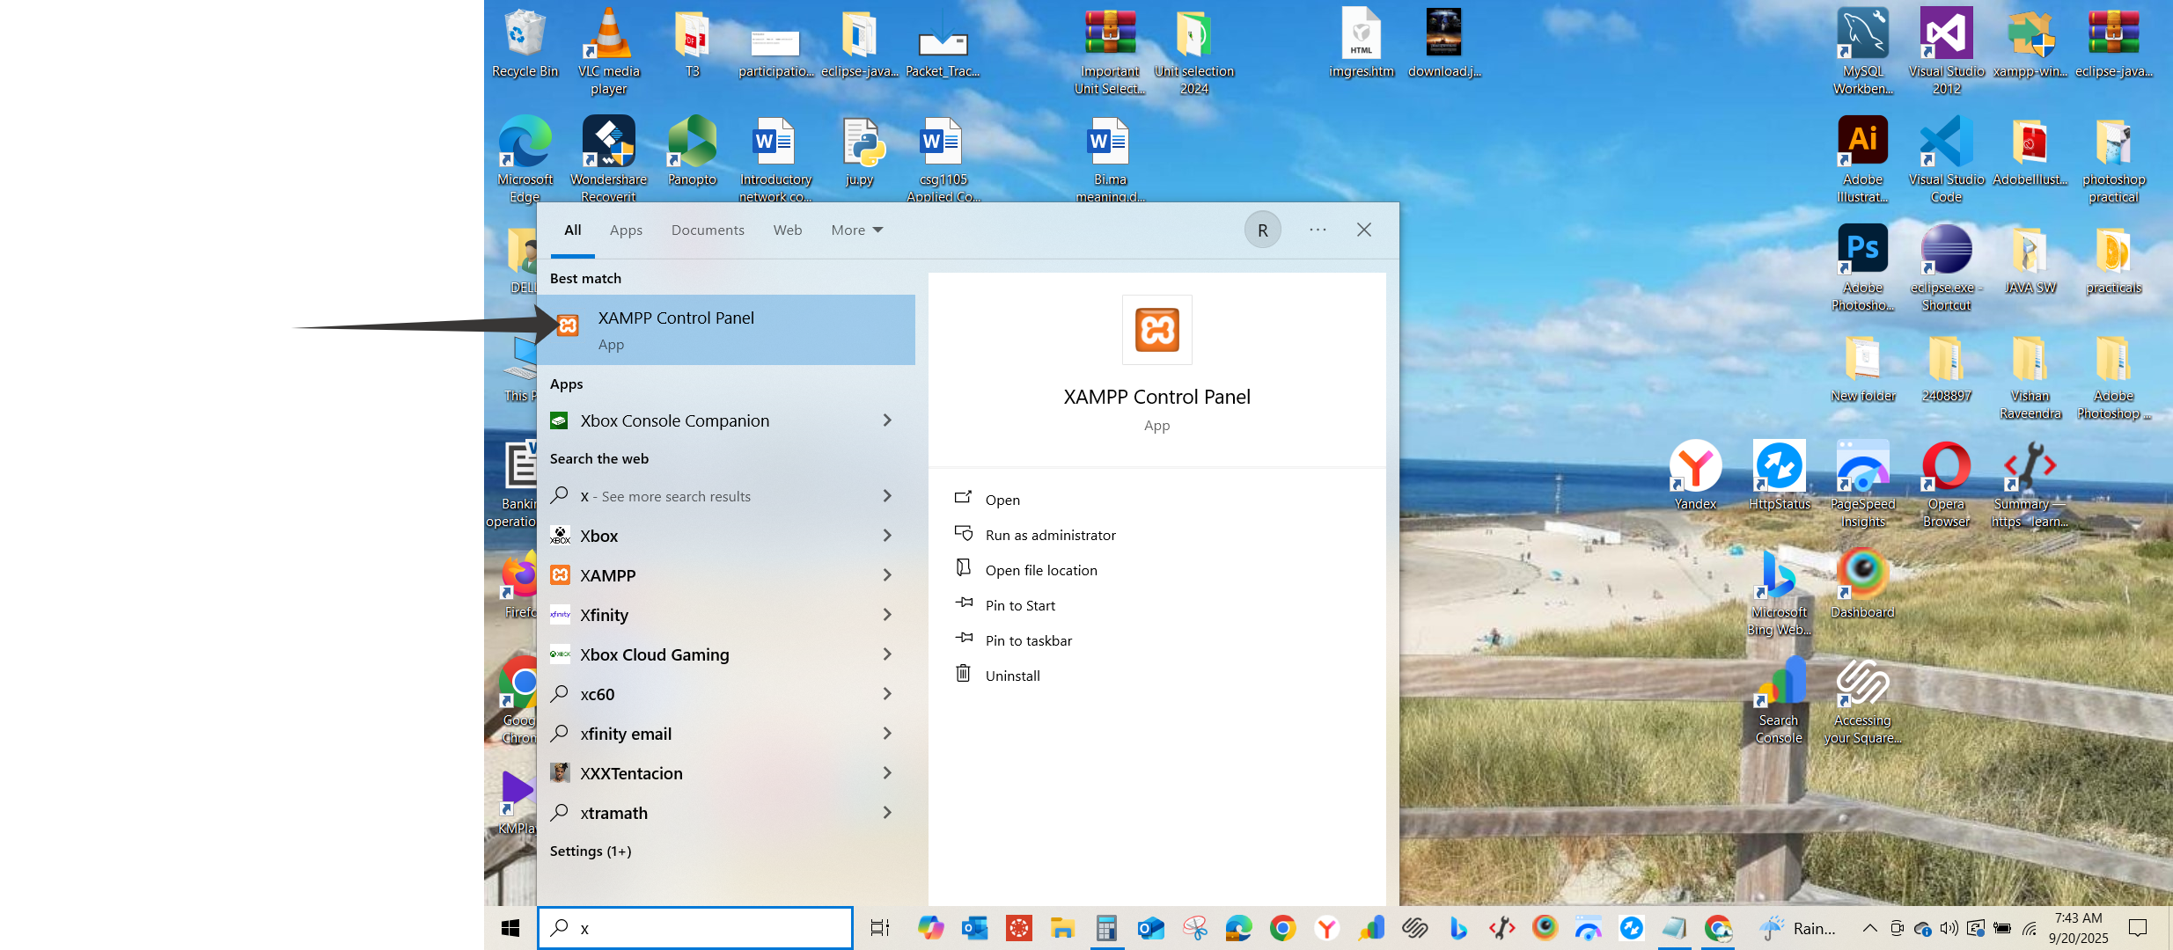Viewport: 2173px width, 950px height.
Task: Choose Pin to taskbar option
Action: 1028,640
